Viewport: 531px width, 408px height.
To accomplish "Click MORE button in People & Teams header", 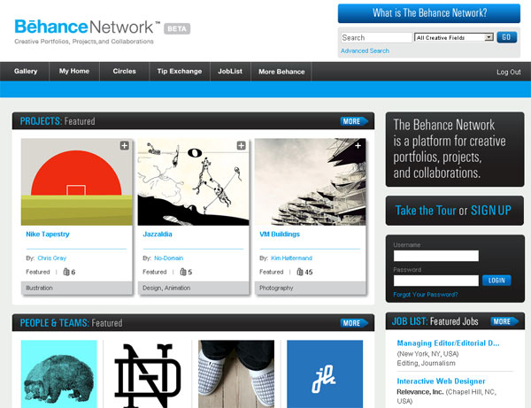I will coord(354,323).
